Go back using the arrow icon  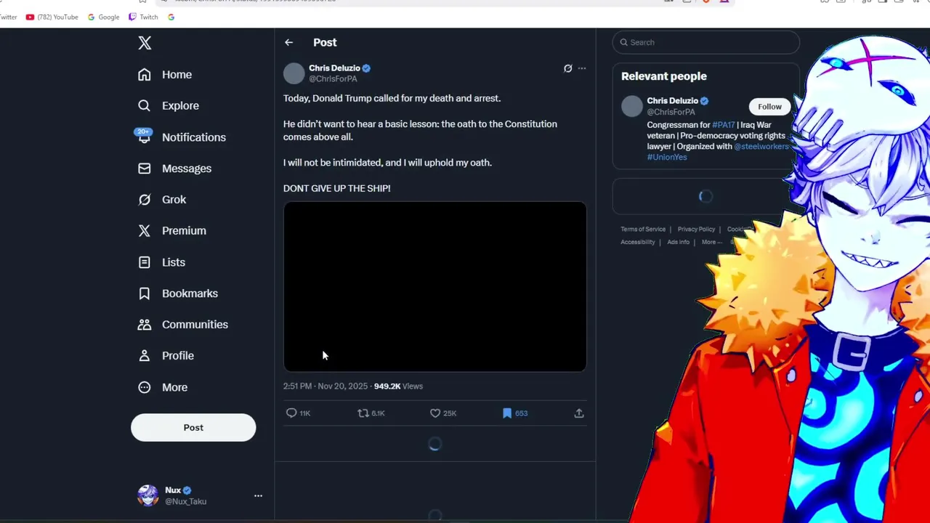click(x=289, y=43)
